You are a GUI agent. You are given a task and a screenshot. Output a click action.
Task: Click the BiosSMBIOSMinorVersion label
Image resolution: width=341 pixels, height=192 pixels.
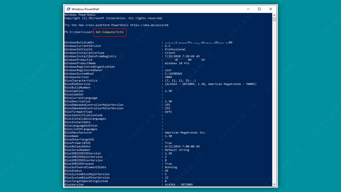tap(84, 160)
